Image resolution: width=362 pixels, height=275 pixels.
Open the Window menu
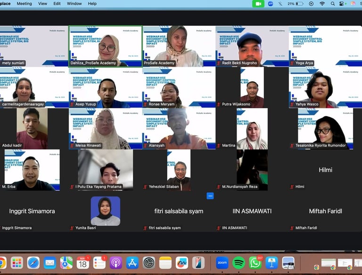[74, 4]
